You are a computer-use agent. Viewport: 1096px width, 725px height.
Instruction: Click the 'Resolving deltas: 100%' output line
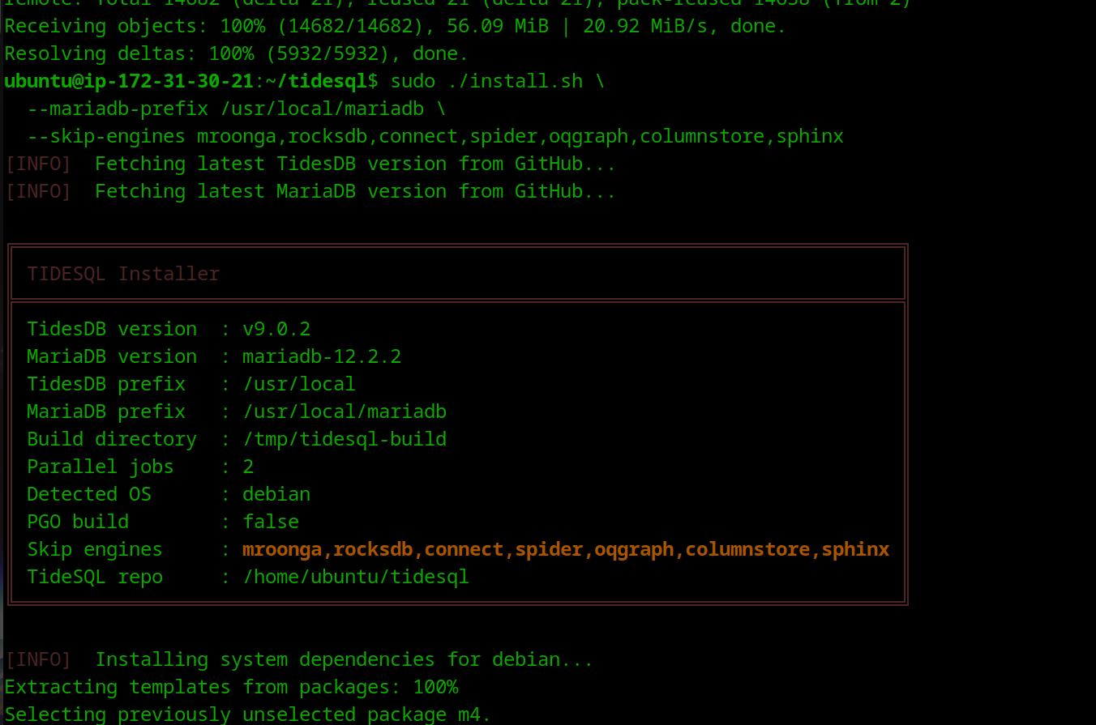236,53
